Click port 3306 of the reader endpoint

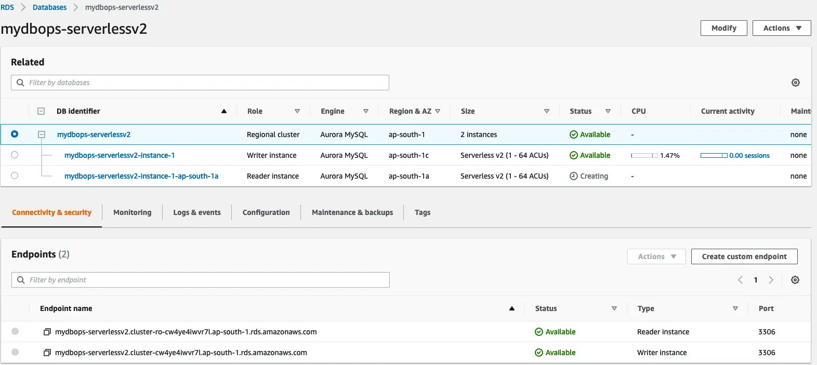coord(767,332)
